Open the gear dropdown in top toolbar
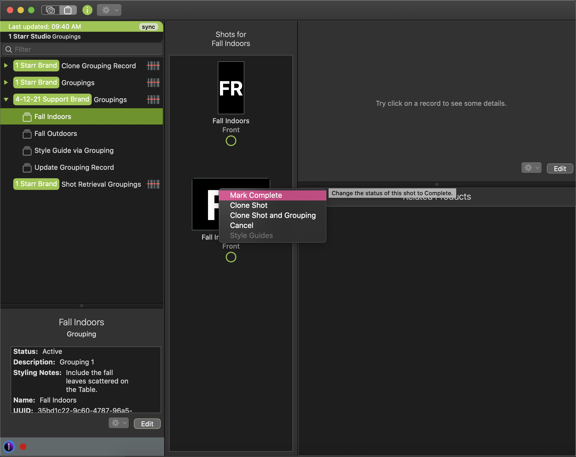Viewport: 576px width, 457px height. [109, 10]
